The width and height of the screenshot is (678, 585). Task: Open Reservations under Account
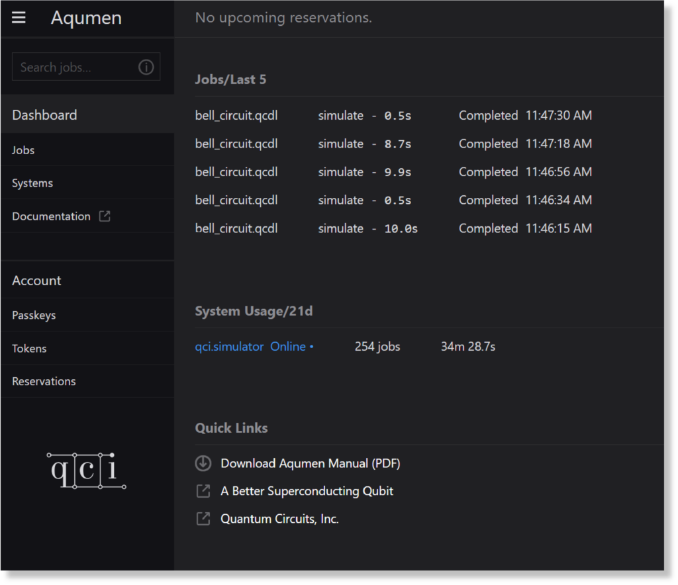87,381
